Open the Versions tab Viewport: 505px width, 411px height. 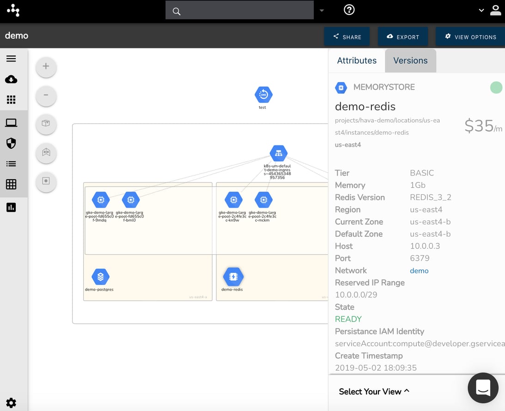pos(410,60)
